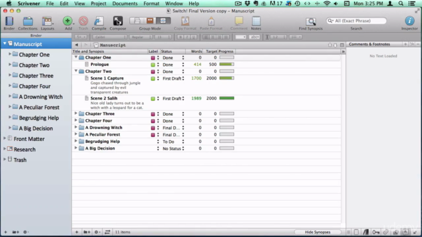Open Status dropdown for Begrudging Help
This screenshot has width=422, height=237.
coord(173,142)
